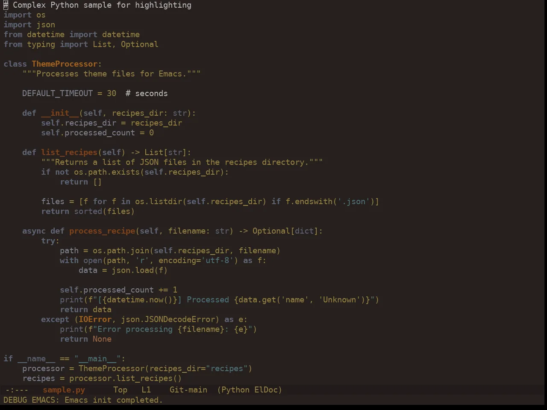Image resolution: width=547 pixels, height=410 pixels.
Task: Click the 'Unknown' string in print statement
Action: click(x=339, y=300)
